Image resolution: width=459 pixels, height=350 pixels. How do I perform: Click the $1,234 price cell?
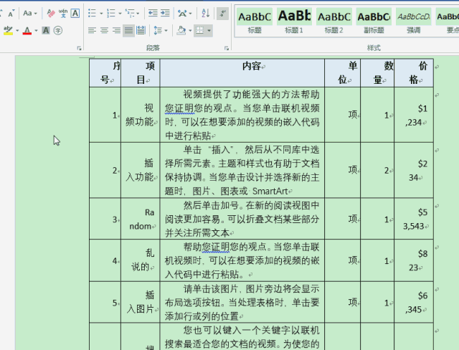tap(414, 115)
